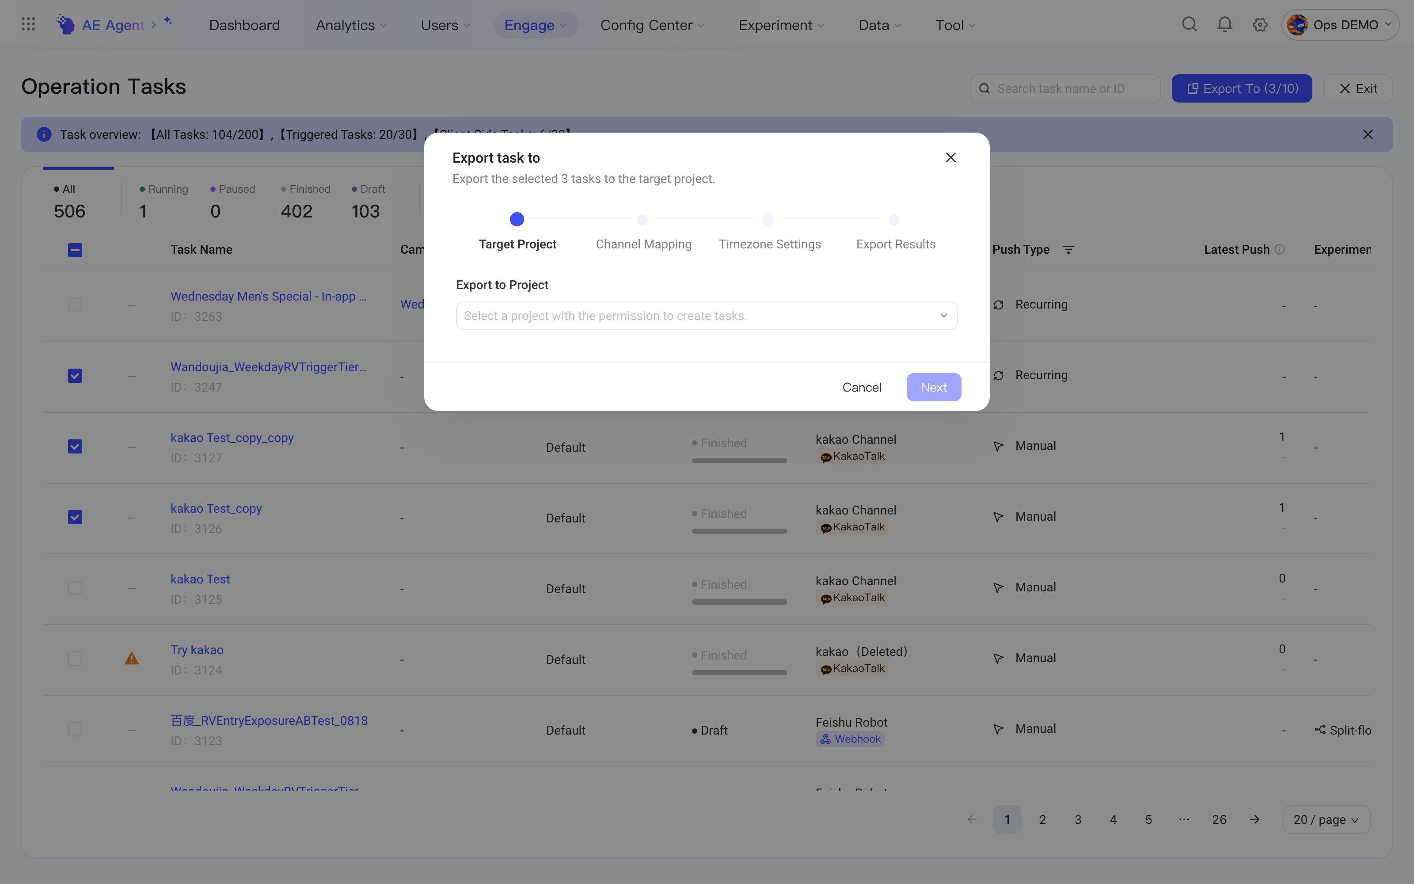Click warning icon on Try kakao row
This screenshot has width=1414, height=884.
click(132, 659)
